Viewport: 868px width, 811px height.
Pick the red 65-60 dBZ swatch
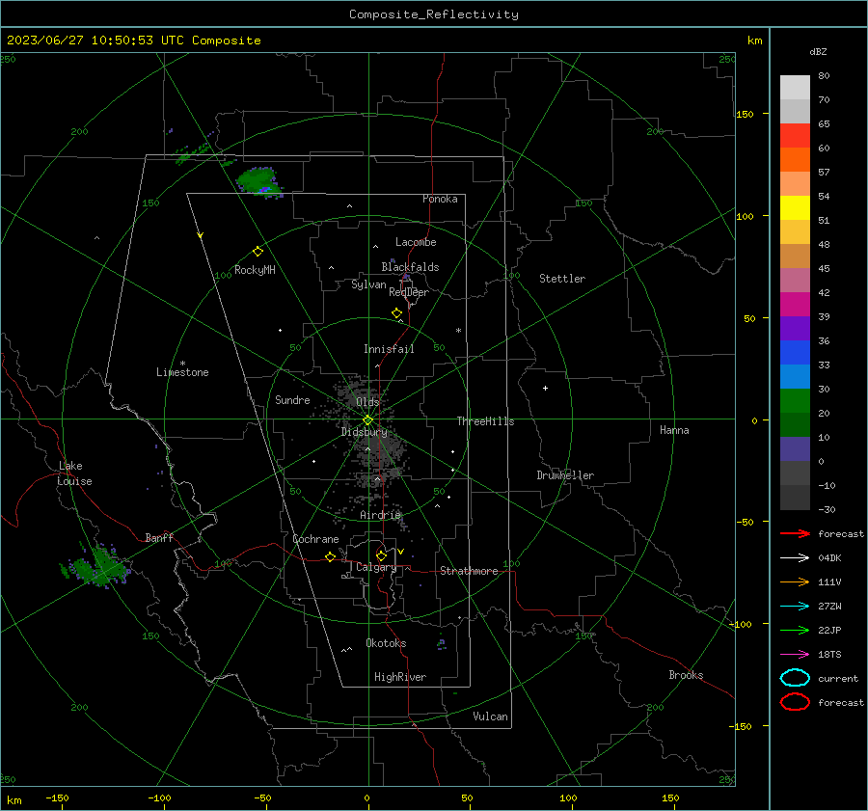[x=795, y=136]
